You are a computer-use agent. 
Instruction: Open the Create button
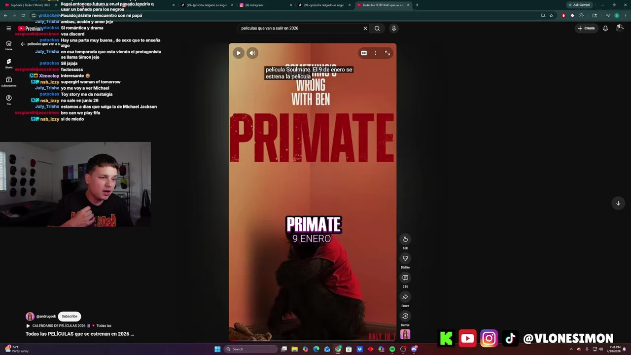(586, 29)
